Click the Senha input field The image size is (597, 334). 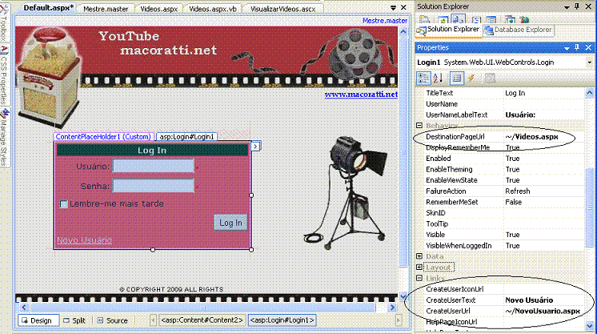(154, 186)
